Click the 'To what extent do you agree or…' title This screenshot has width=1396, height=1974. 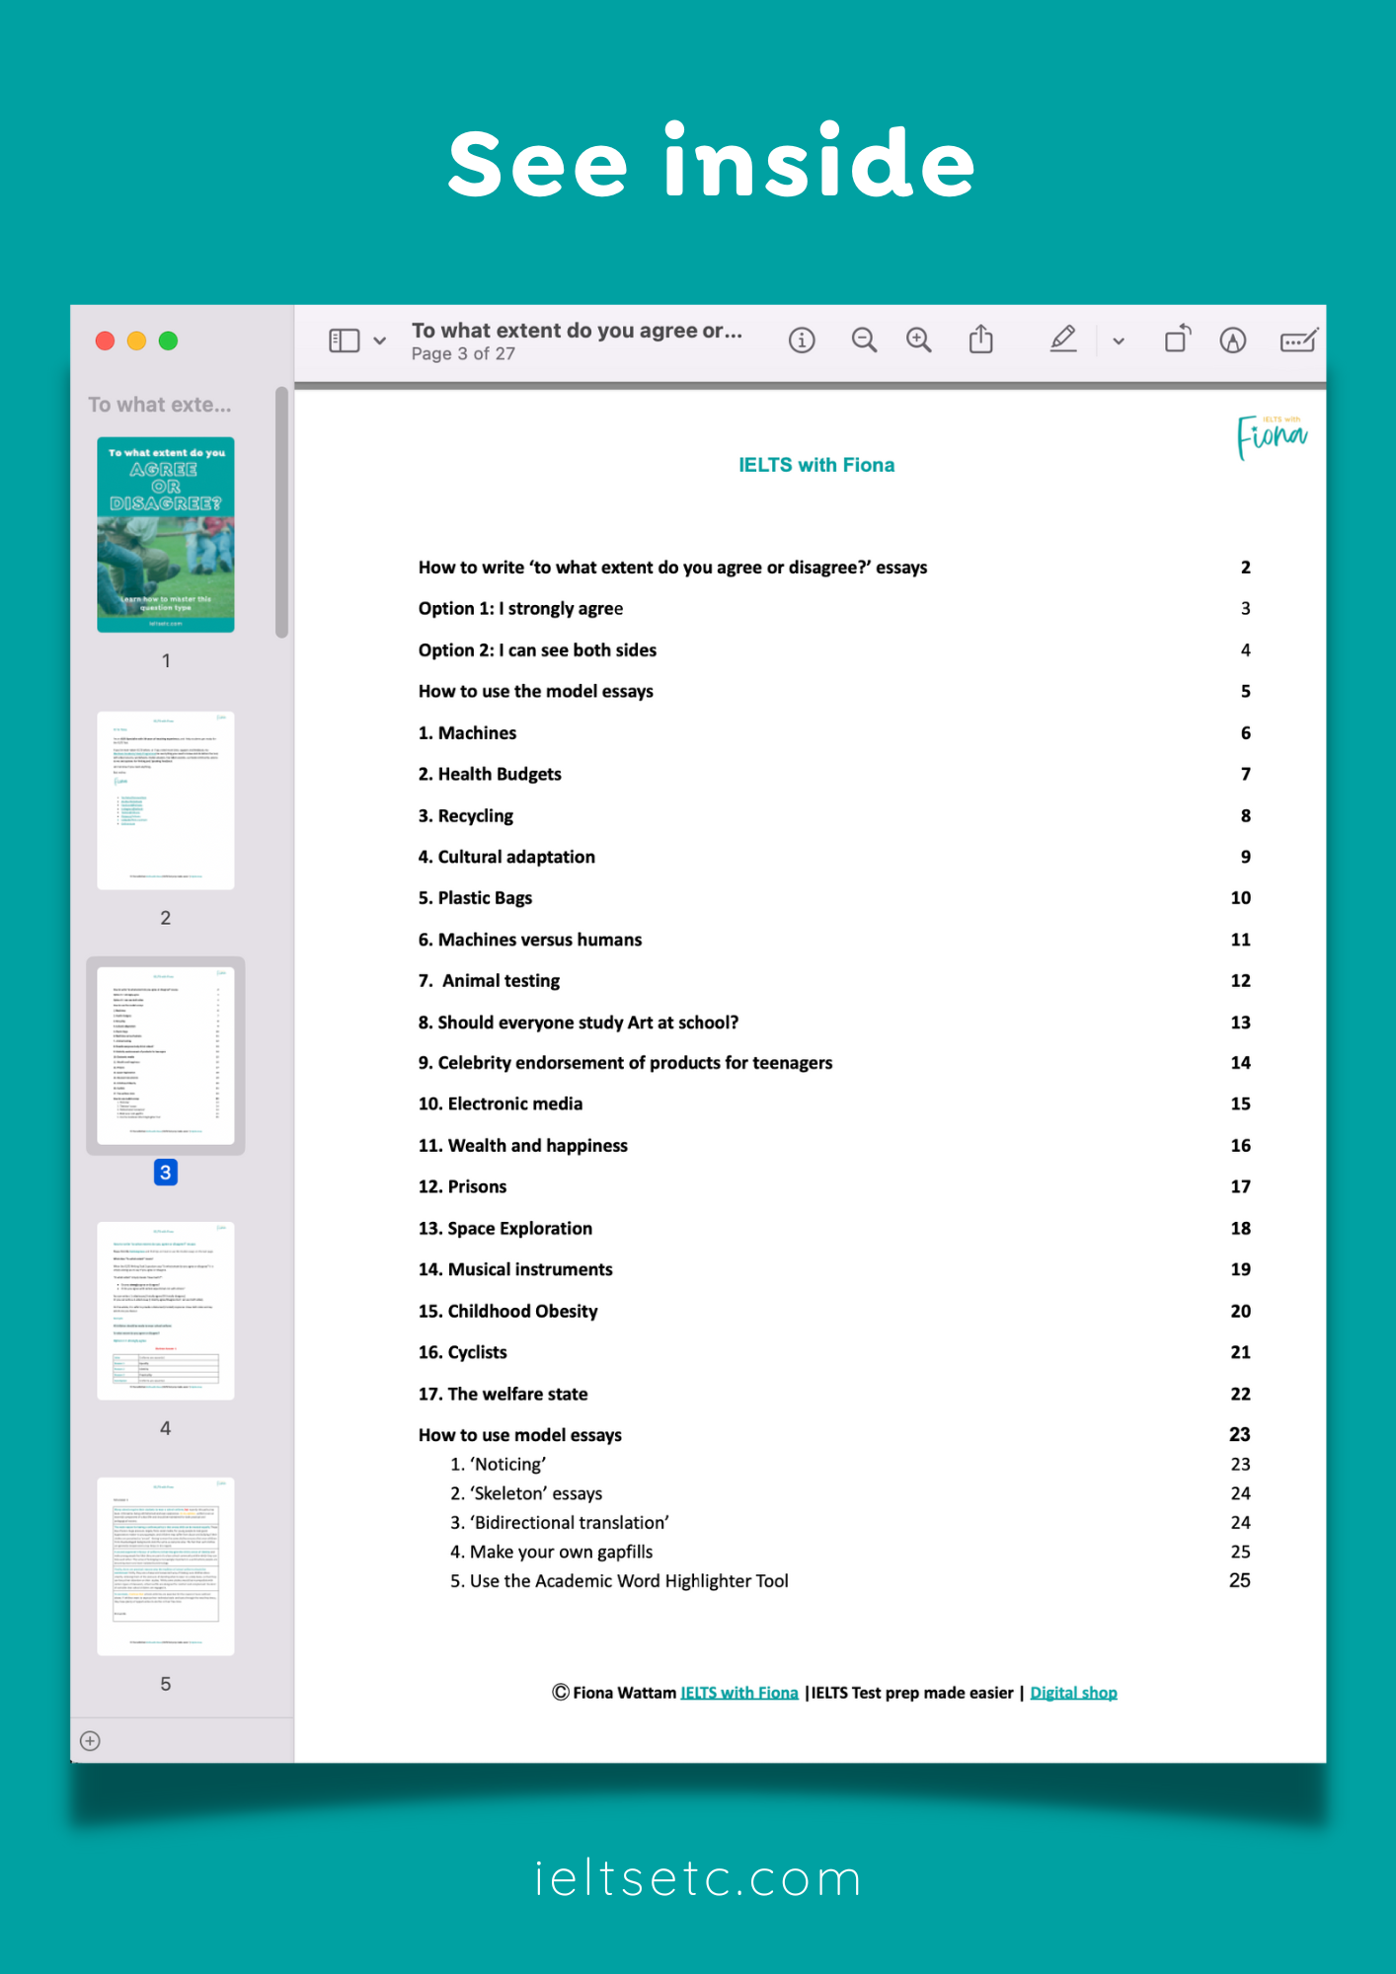[x=577, y=331]
